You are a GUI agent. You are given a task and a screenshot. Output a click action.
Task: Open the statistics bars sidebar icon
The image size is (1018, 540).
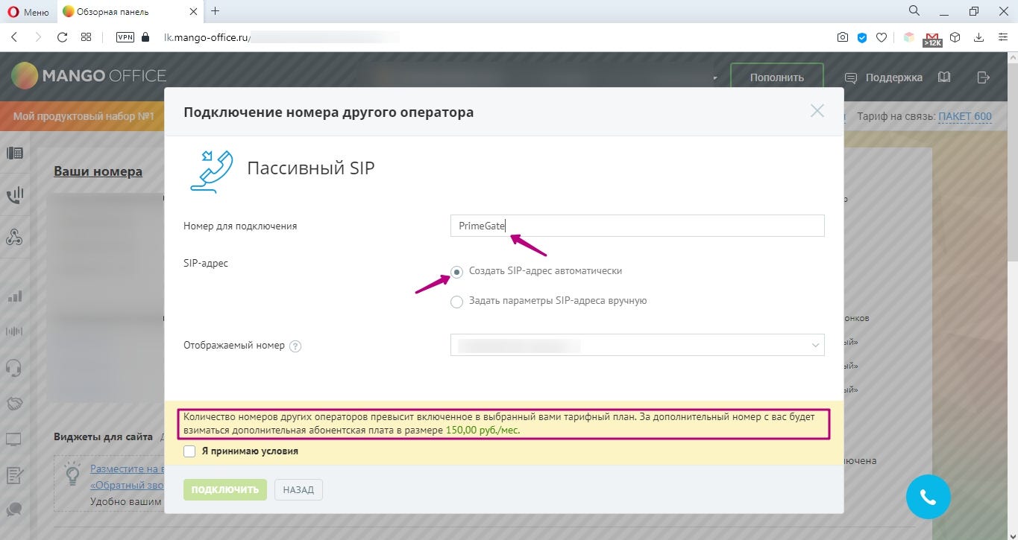(x=14, y=296)
